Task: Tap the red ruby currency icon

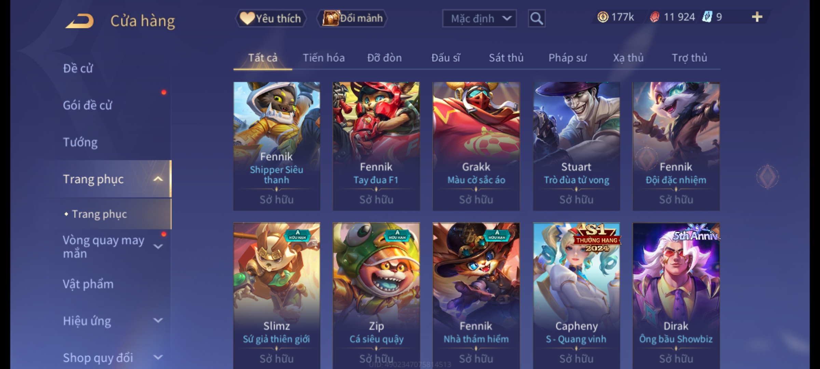Action: click(654, 17)
